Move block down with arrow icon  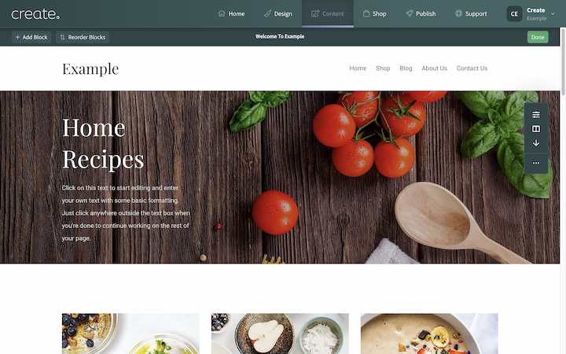(x=536, y=143)
